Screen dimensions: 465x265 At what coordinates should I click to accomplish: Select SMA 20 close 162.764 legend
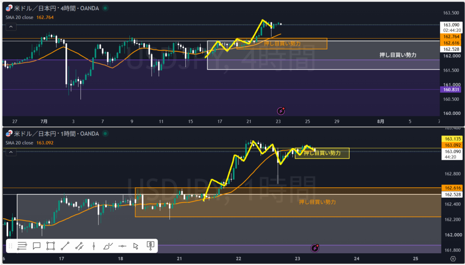30,18
